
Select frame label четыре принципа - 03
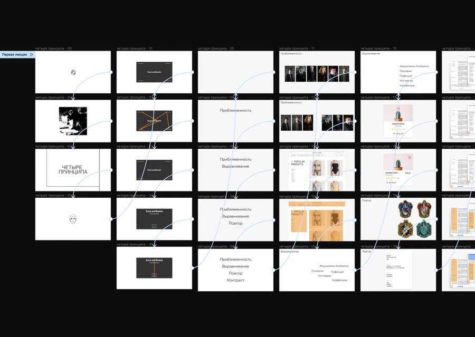tap(53, 49)
